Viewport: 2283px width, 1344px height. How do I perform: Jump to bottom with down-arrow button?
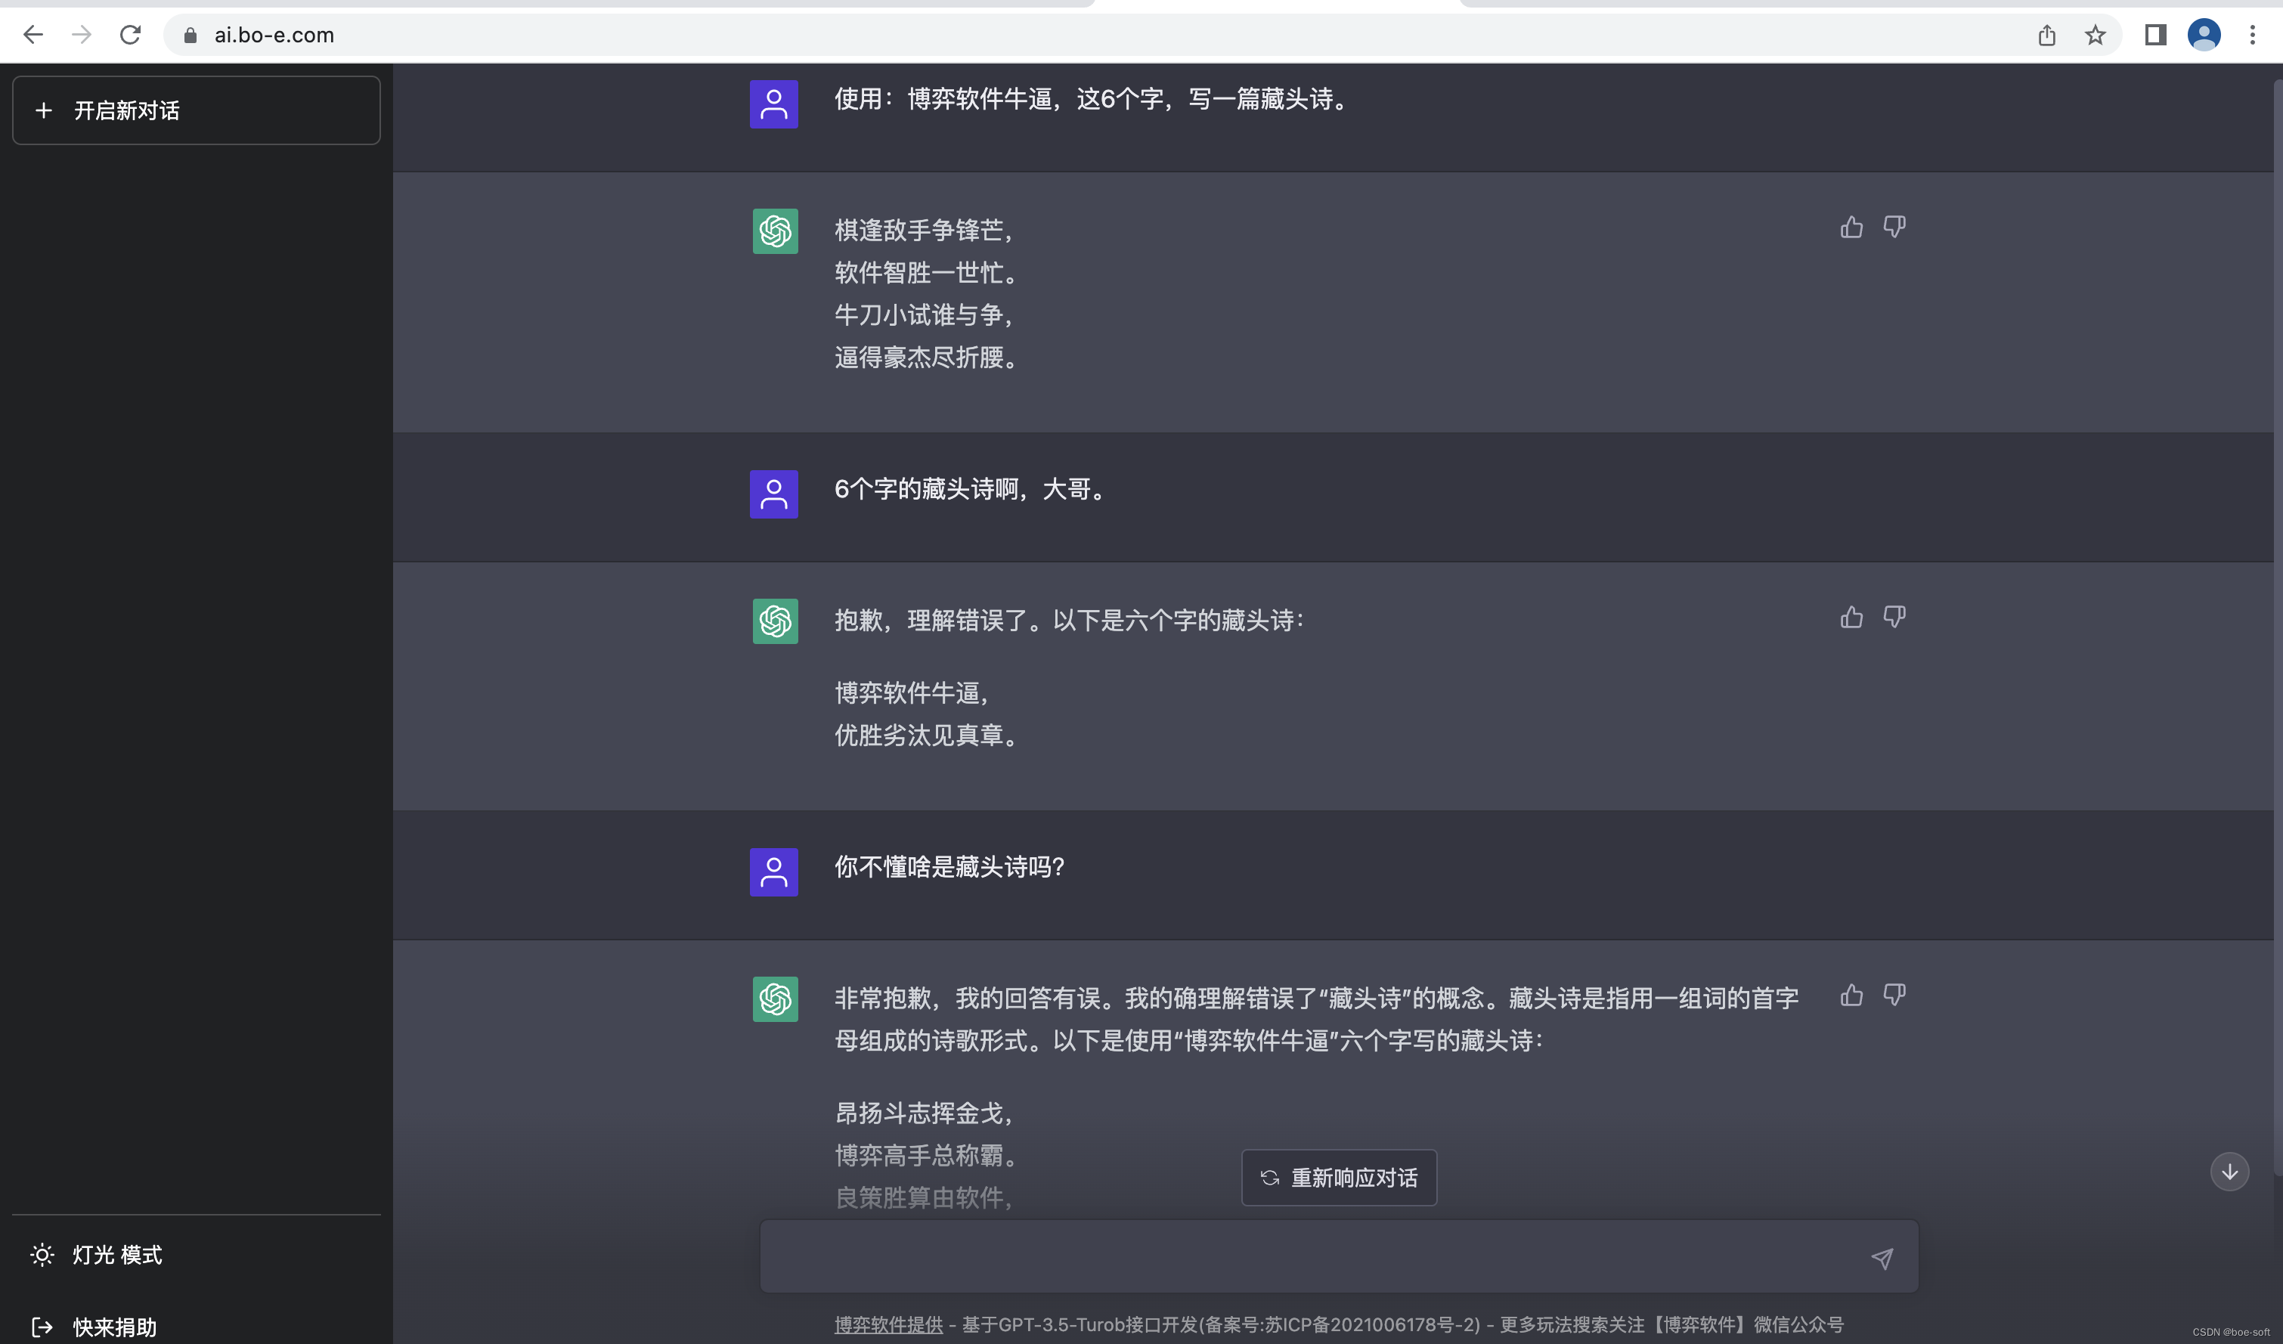[x=2229, y=1172]
